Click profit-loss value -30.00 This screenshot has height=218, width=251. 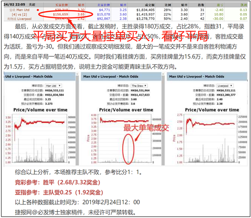click(x=218, y=19)
